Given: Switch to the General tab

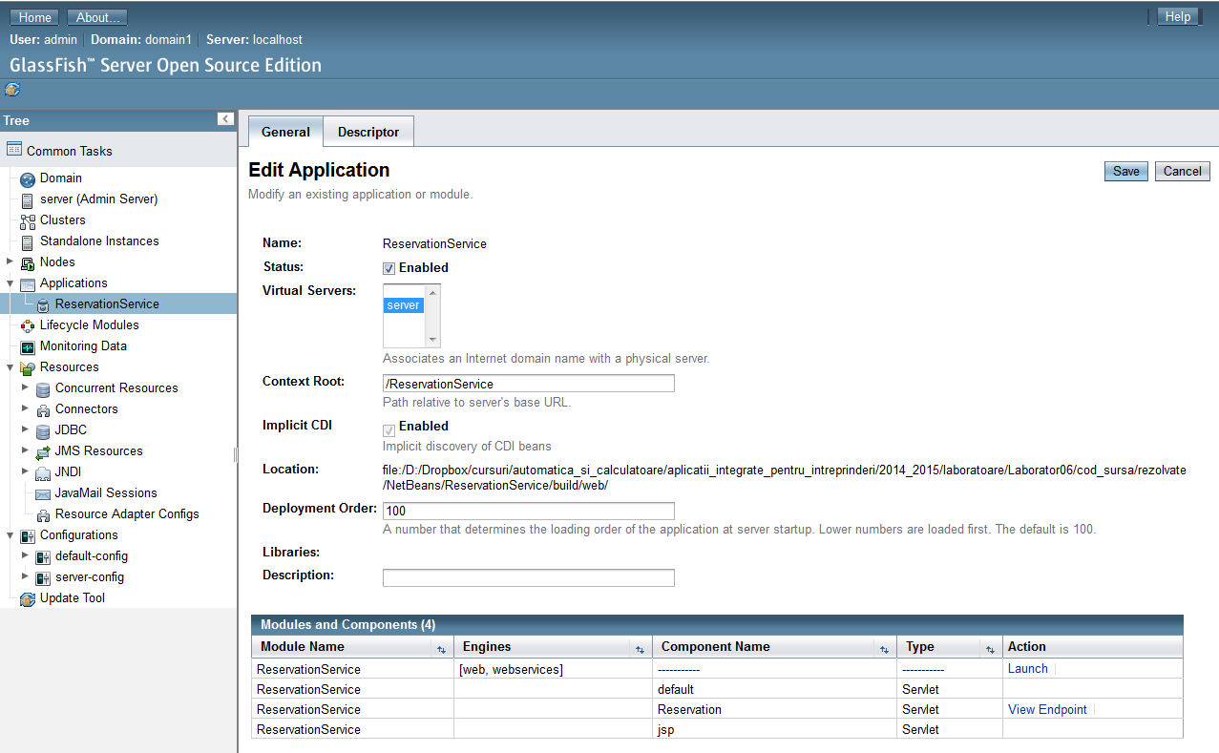Looking at the screenshot, I should pos(285,132).
